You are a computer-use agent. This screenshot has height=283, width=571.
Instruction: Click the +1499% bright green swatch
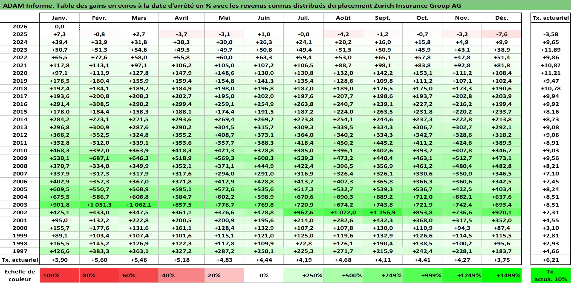click(x=502, y=275)
